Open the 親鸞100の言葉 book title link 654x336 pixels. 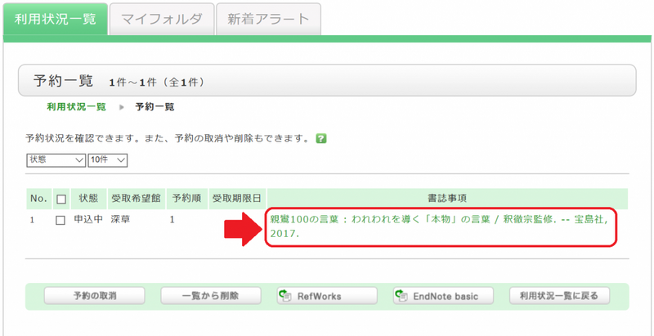coord(439,226)
